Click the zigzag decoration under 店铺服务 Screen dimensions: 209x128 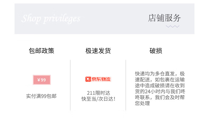point(172,26)
